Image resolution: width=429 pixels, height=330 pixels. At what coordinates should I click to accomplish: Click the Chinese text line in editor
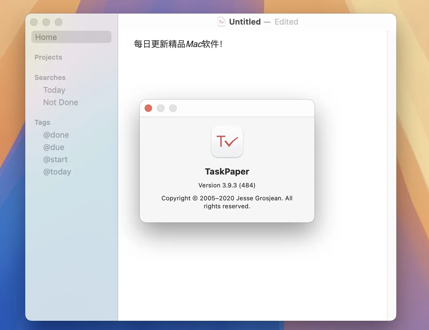[x=178, y=44]
